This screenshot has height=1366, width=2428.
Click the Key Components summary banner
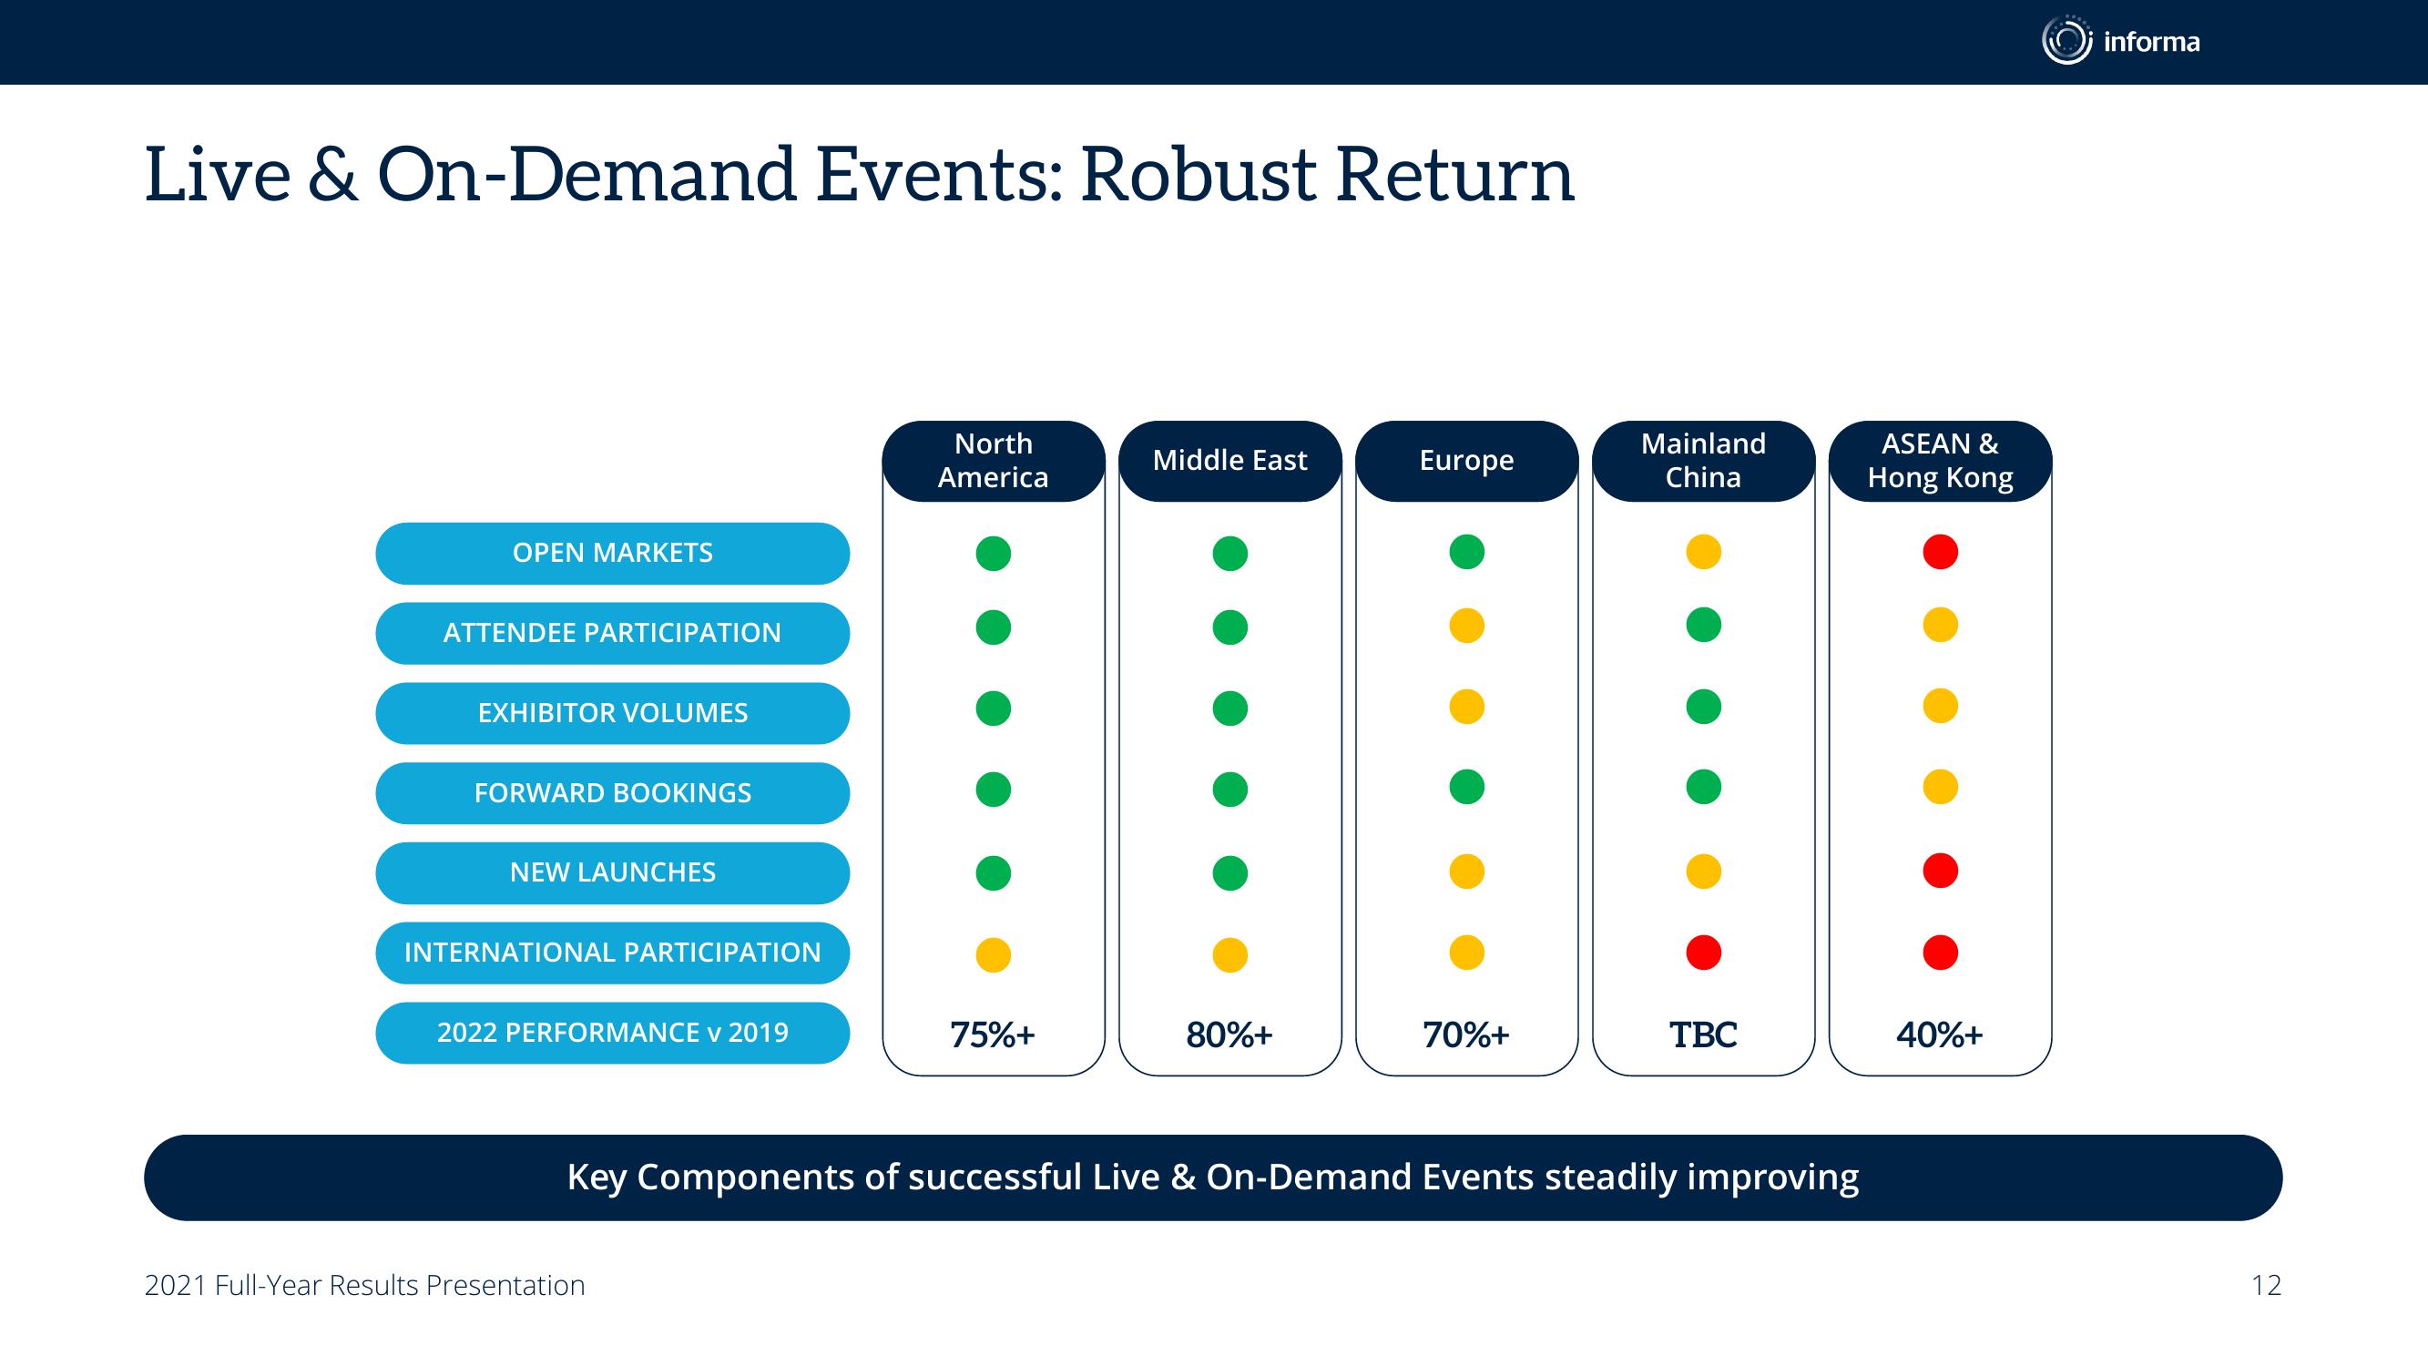(1213, 1177)
